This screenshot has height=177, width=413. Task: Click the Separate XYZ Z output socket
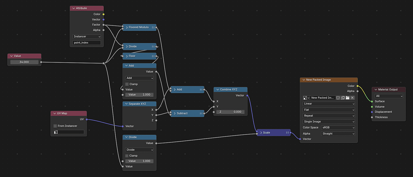click(156, 120)
